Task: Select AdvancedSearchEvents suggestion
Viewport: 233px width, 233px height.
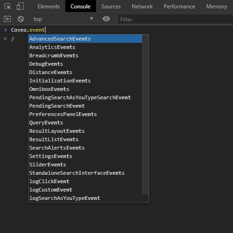Action: (x=85, y=39)
